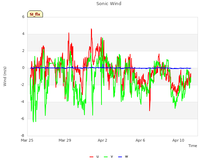Click the y-axis tick label -6
This screenshot has height=163, width=218.
tap(23, 119)
